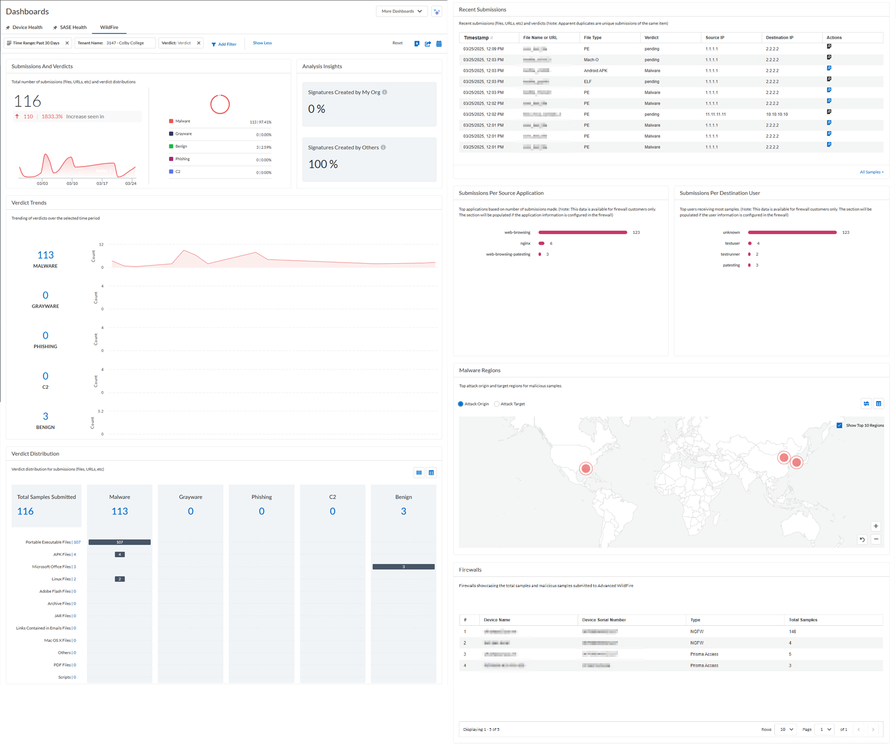
Task: Click the nginx source application bar
Action: [541, 243]
